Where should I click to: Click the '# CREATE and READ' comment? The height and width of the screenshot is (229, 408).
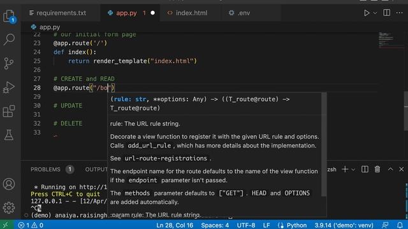(84, 79)
